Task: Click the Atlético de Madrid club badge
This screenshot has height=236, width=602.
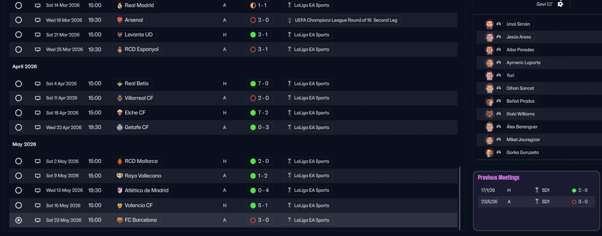Action: tap(120, 190)
